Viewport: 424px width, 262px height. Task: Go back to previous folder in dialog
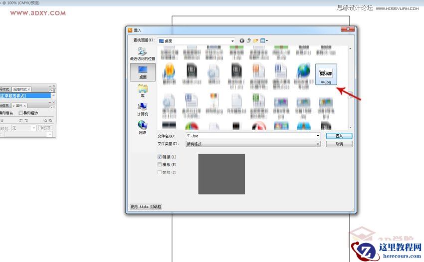click(x=242, y=41)
